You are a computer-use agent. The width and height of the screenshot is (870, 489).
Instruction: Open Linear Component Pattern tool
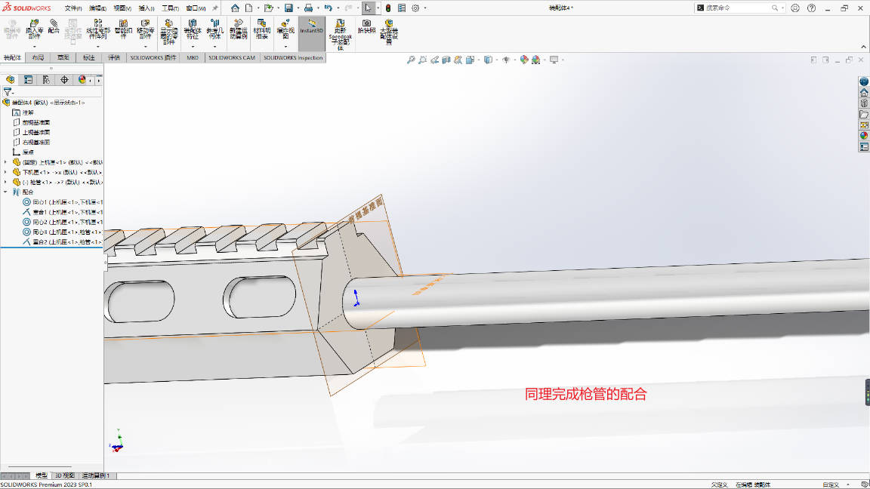click(x=97, y=28)
